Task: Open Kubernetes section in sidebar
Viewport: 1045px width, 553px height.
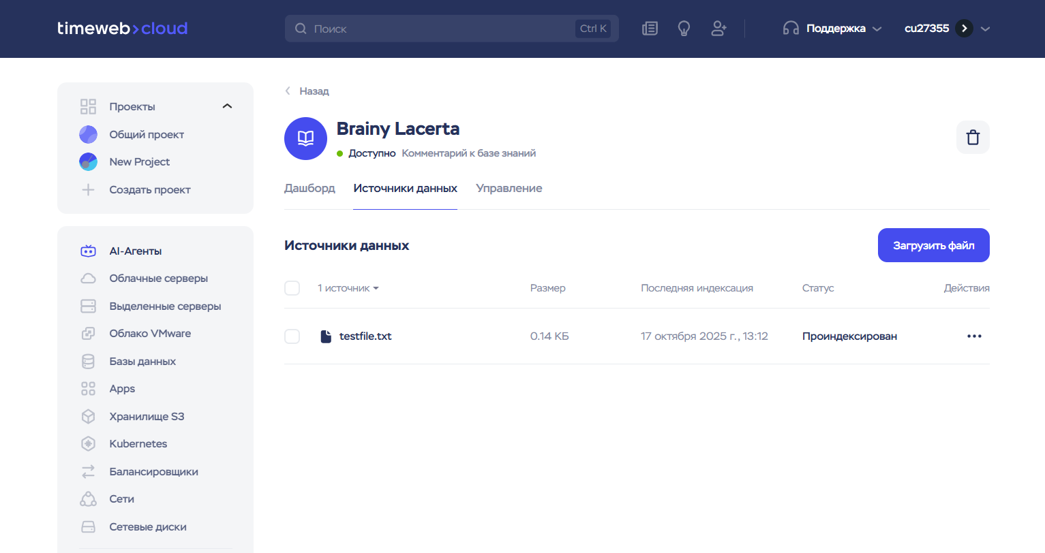Action: [138, 443]
